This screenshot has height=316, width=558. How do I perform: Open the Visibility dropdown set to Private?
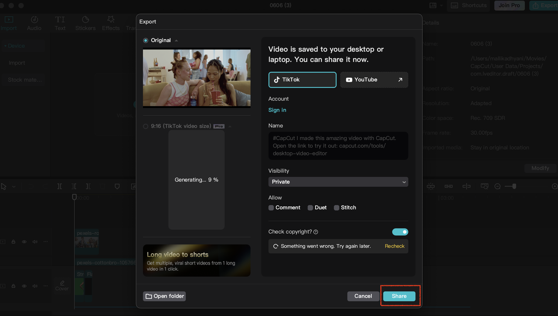coord(338,182)
